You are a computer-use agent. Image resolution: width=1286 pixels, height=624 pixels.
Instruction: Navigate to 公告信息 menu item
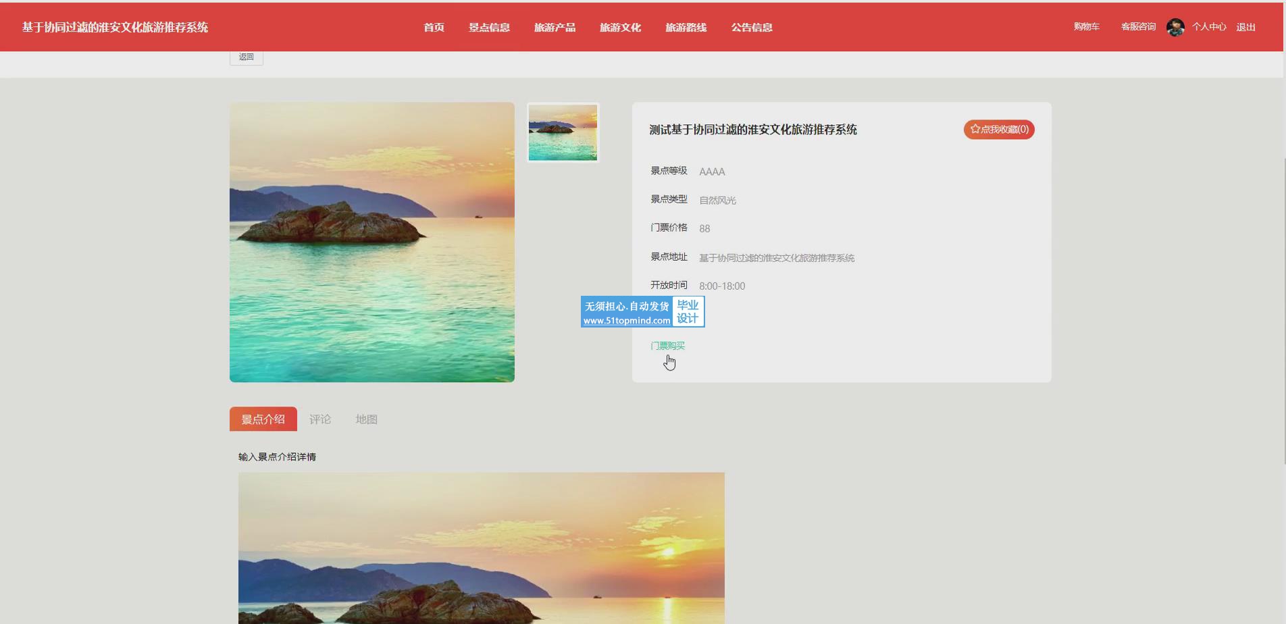point(752,27)
